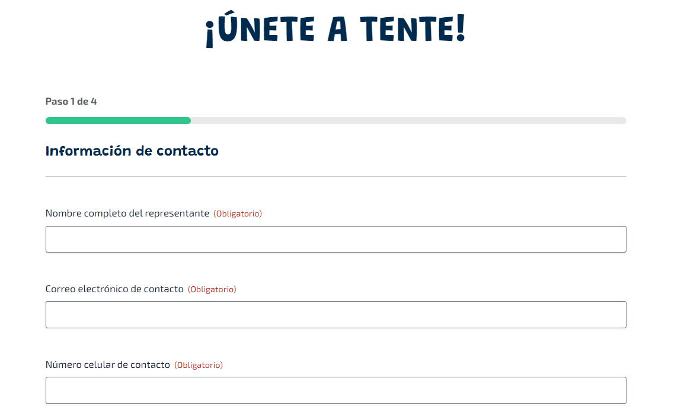Click the 'Paso 1 de 4' step indicator
The width and height of the screenshot is (681, 417).
pos(71,101)
